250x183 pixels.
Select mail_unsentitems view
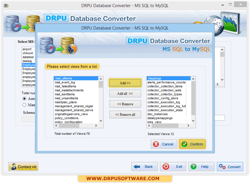76,98
